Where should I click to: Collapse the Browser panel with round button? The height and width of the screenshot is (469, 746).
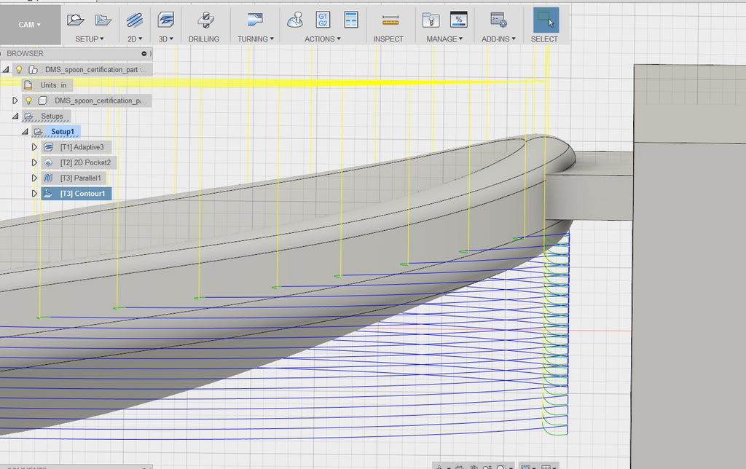pos(144,54)
